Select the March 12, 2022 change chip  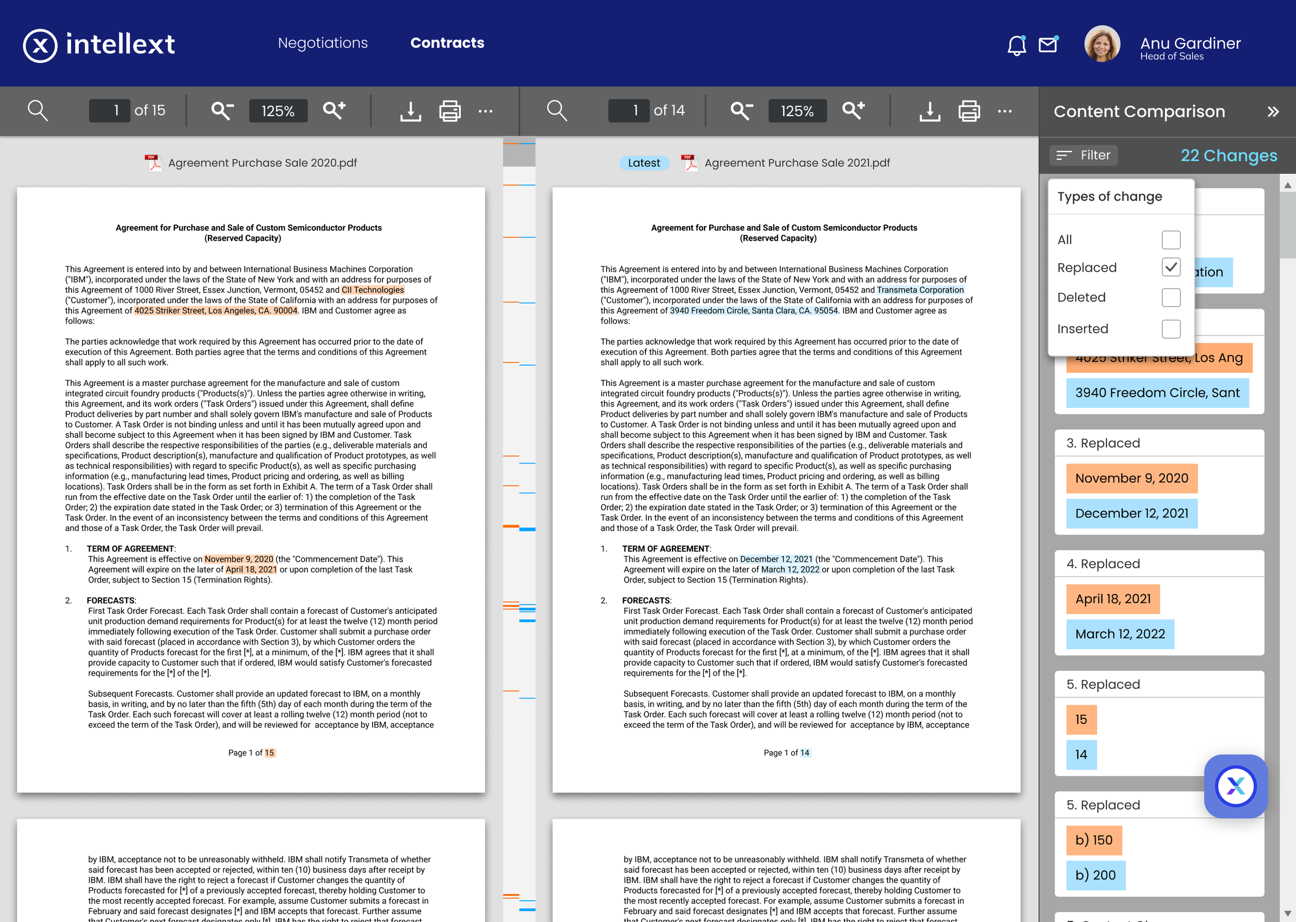tap(1120, 634)
